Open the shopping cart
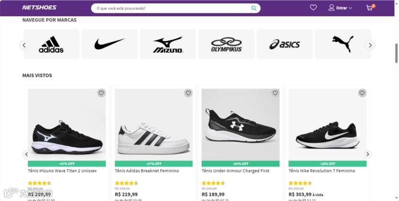399x201 pixels. click(x=369, y=8)
